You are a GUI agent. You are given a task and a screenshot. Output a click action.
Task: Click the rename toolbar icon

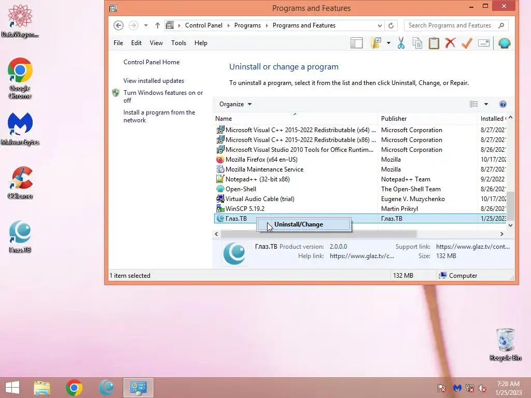[x=484, y=43]
